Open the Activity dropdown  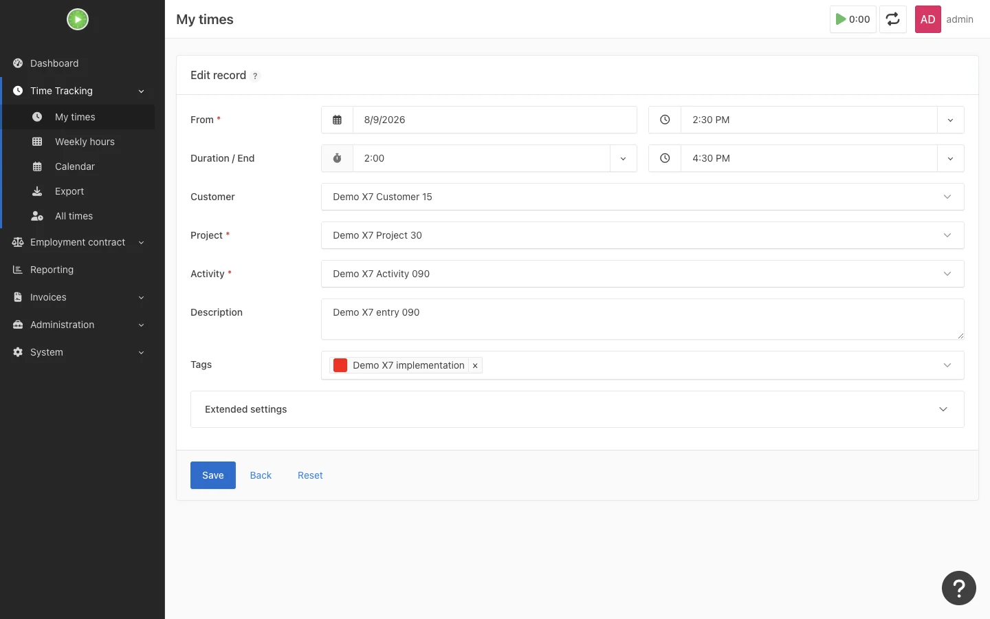(642, 274)
